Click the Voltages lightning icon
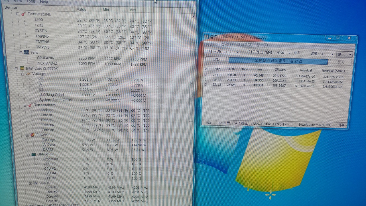The width and height of the screenshot is (366, 206). pyautogui.click(x=28, y=74)
